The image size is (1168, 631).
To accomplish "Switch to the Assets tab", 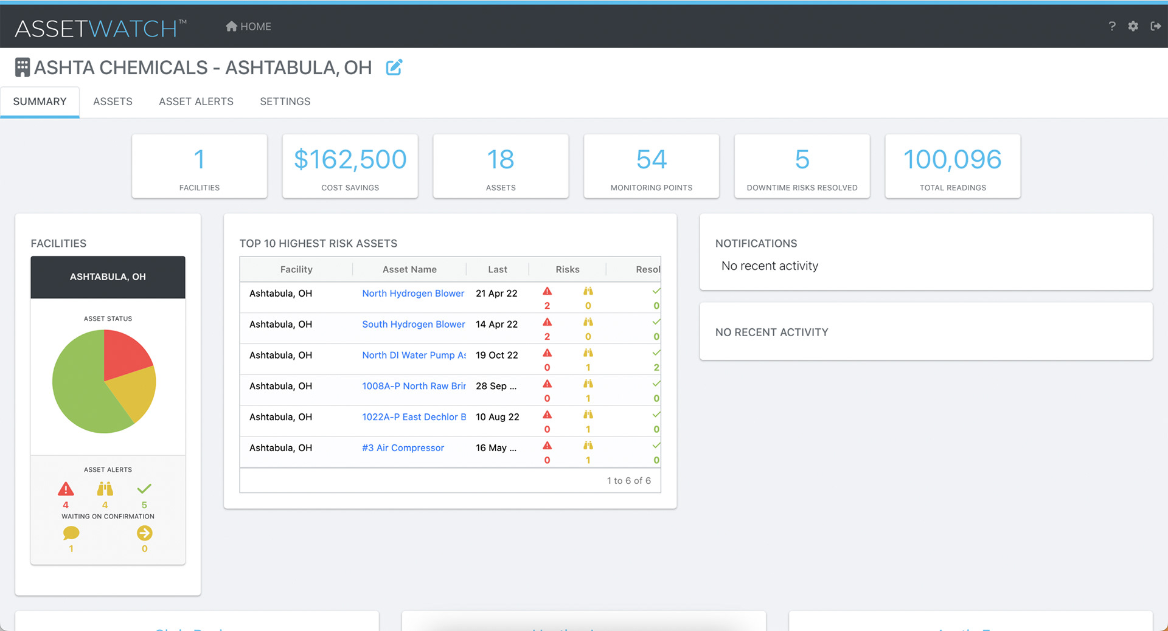I will 113,102.
